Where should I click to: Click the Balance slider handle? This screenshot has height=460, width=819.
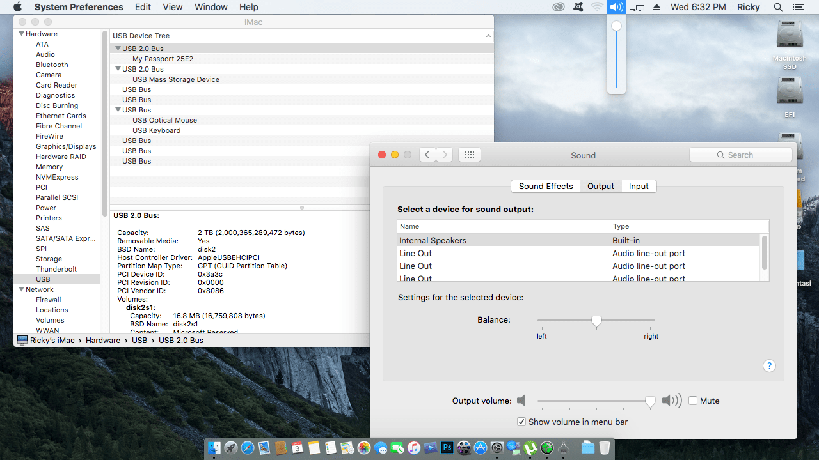(x=596, y=321)
